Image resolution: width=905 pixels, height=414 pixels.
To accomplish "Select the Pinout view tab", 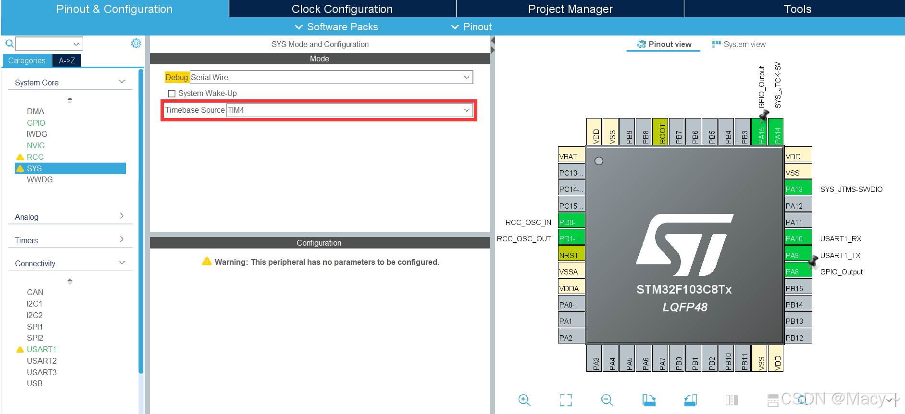I will pos(664,44).
